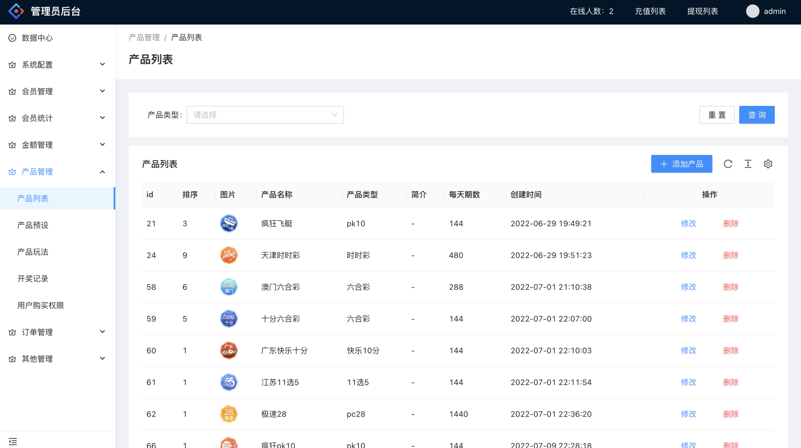Click the 疯狂飞艇 product thumbnail
The image size is (801, 448).
(x=228, y=223)
